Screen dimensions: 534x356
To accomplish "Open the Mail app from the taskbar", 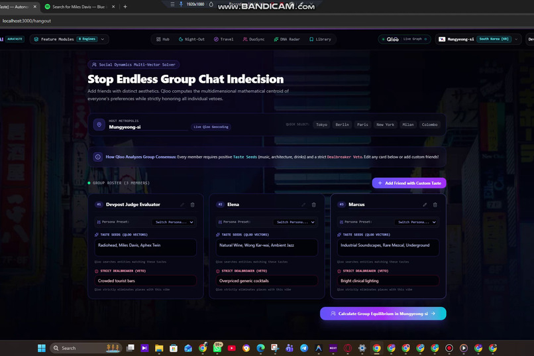I will [x=188, y=348].
